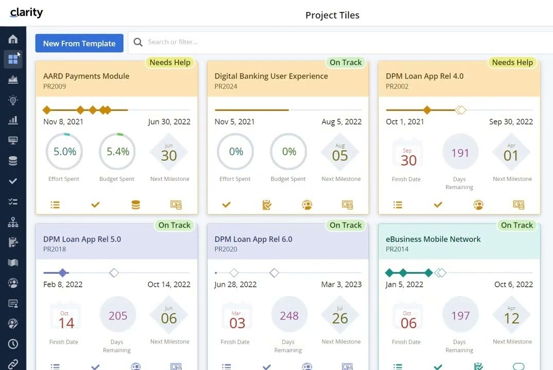Click the 205 Days Remaining circle
Screen dimensions: 553x370
(118, 314)
